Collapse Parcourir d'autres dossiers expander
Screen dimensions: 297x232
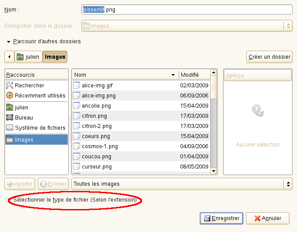[8, 42]
